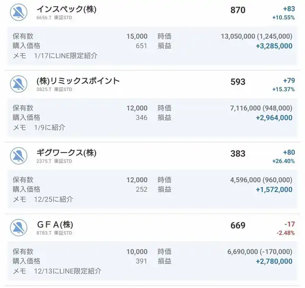Screen dimensions: 305x288
Task: Toggle the alert bell for GFA(株)
Action: pyautogui.click(x=19, y=227)
